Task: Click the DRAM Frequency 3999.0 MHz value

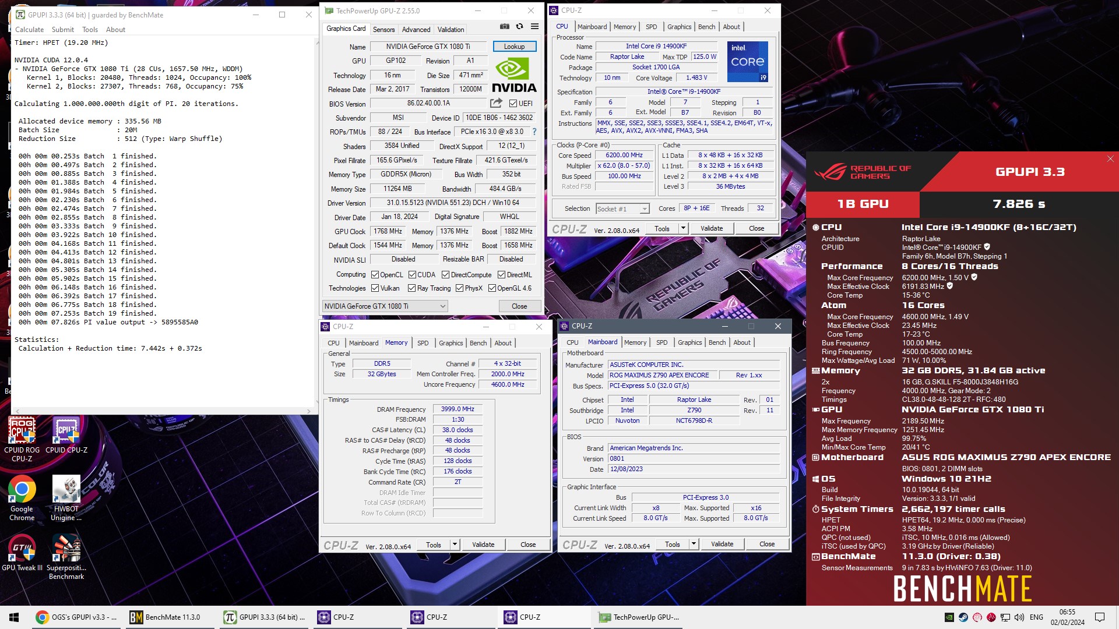Action: coord(458,409)
